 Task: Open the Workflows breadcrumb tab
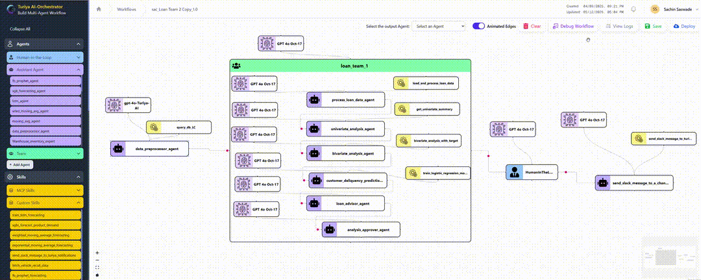[x=126, y=9]
